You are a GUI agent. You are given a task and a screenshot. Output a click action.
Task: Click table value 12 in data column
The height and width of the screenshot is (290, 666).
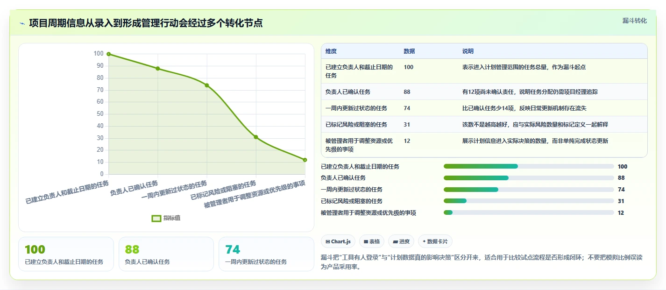point(407,141)
